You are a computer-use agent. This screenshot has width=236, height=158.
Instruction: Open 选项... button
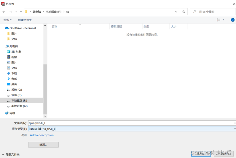[x=43, y=145]
